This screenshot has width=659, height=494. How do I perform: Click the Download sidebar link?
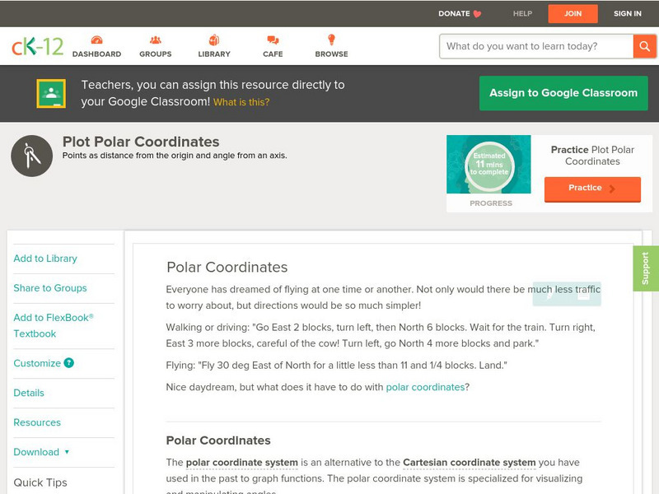(36, 452)
